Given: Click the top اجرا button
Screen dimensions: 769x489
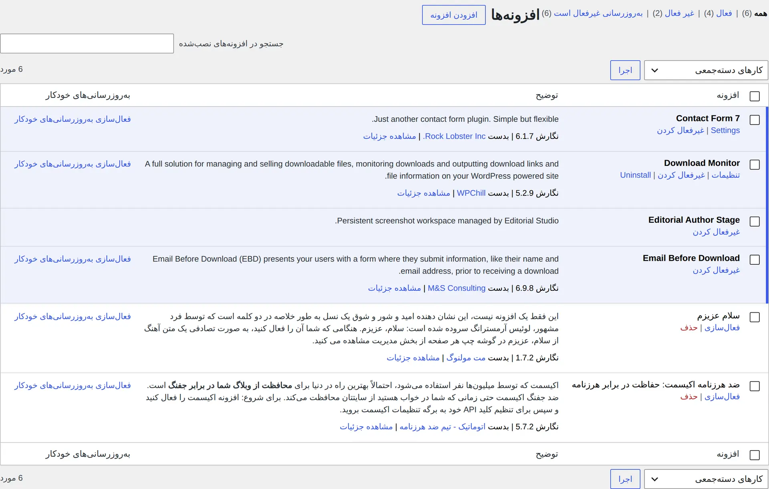Looking at the screenshot, I should [x=625, y=70].
